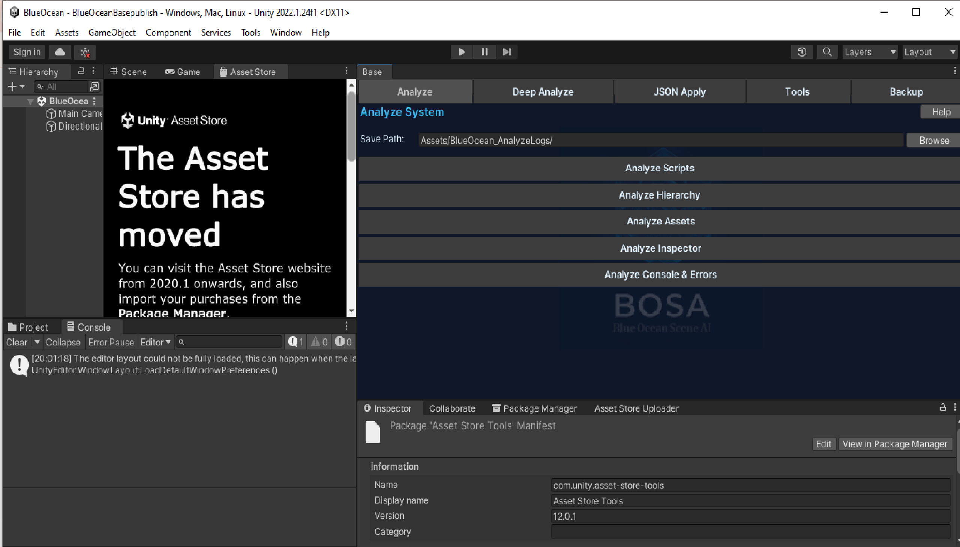Toggle Collapse in Console
Image resolution: width=960 pixels, height=547 pixels.
[x=63, y=342]
